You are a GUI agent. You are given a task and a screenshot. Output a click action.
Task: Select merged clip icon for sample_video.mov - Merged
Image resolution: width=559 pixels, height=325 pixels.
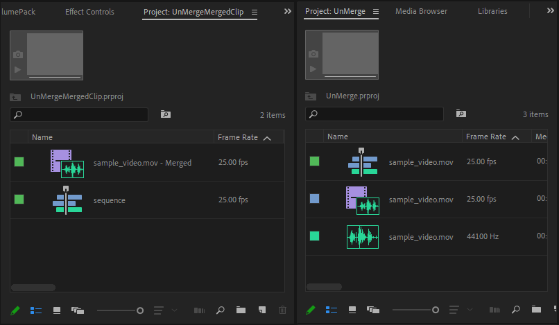tap(67, 164)
